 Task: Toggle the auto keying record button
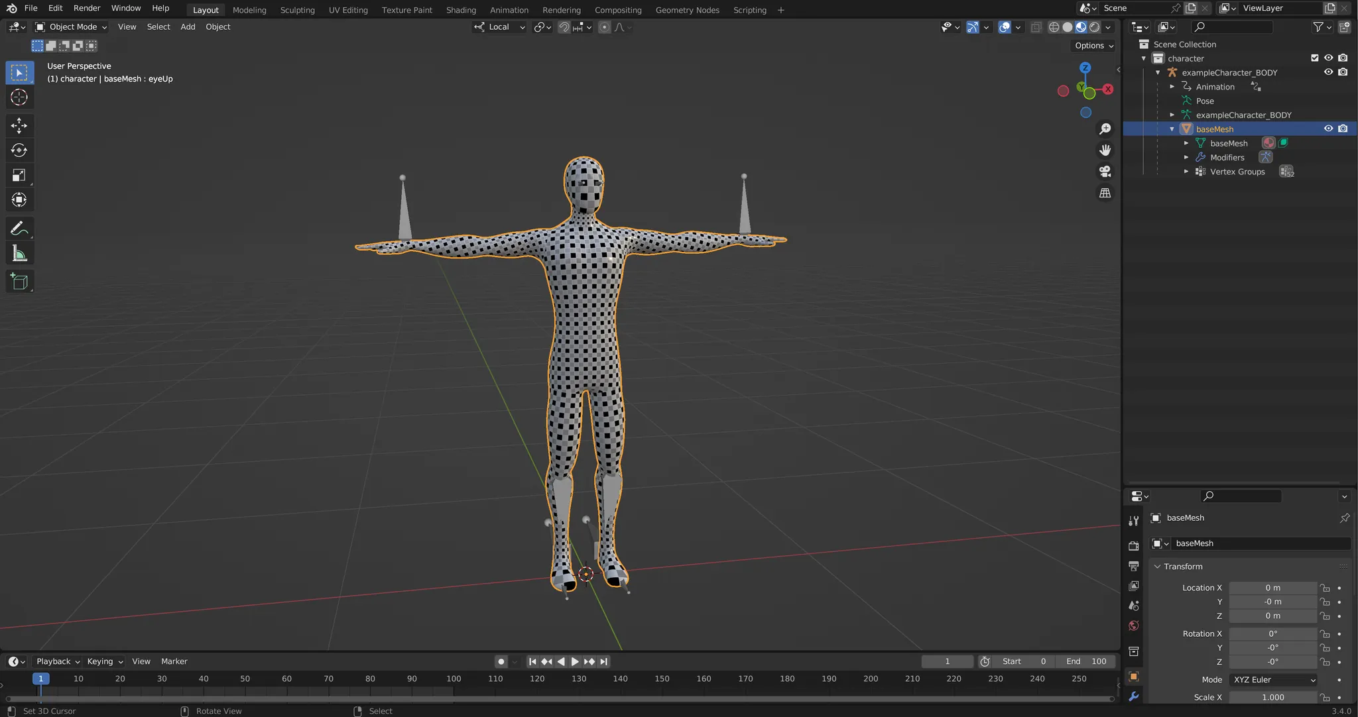pyautogui.click(x=501, y=661)
